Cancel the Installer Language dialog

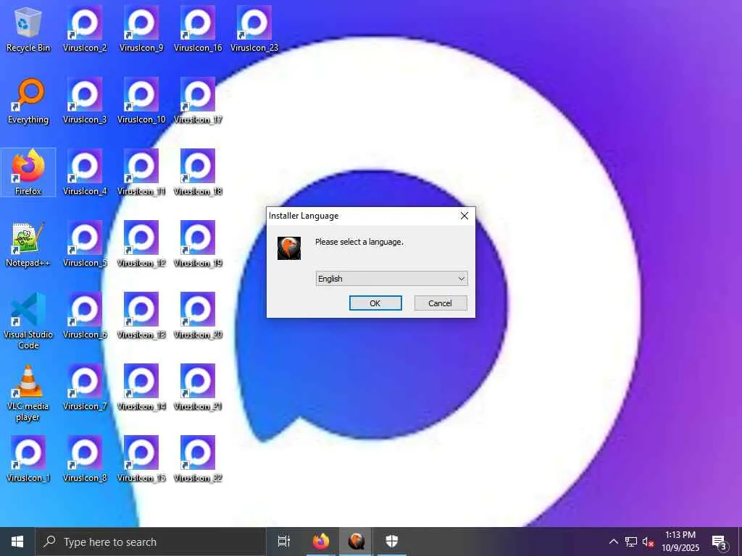click(440, 303)
